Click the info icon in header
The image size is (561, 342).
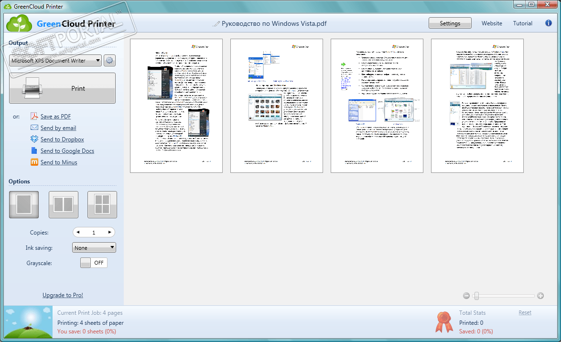pos(549,23)
